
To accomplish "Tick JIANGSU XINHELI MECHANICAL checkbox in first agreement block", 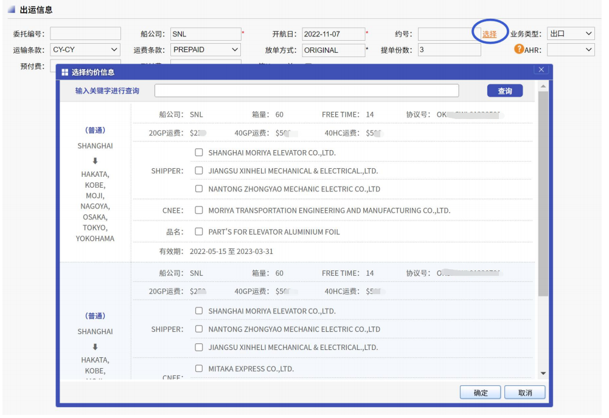I will click(x=199, y=171).
